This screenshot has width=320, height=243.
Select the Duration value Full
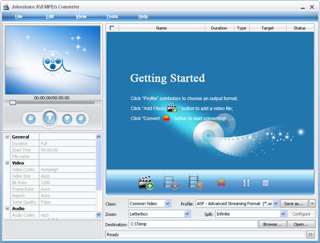click(44, 143)
